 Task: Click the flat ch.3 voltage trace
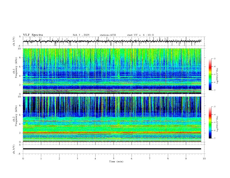[x=112, y=149]
